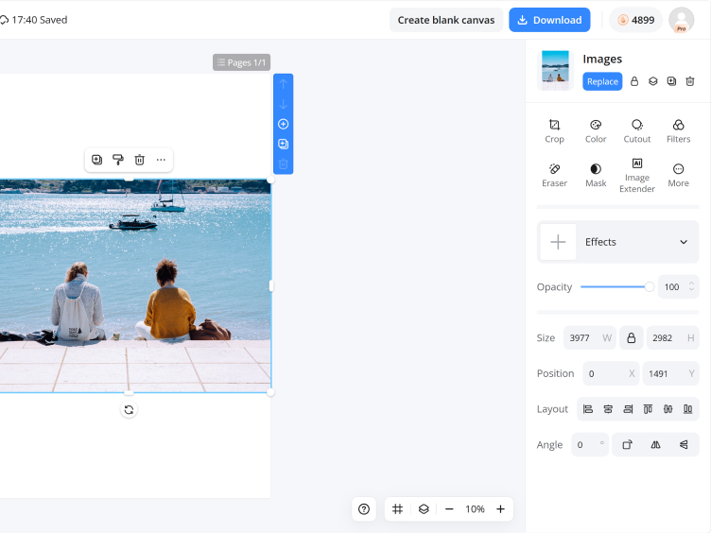
Task: Select the Cutout tool
Action: (x=636, y=131)
